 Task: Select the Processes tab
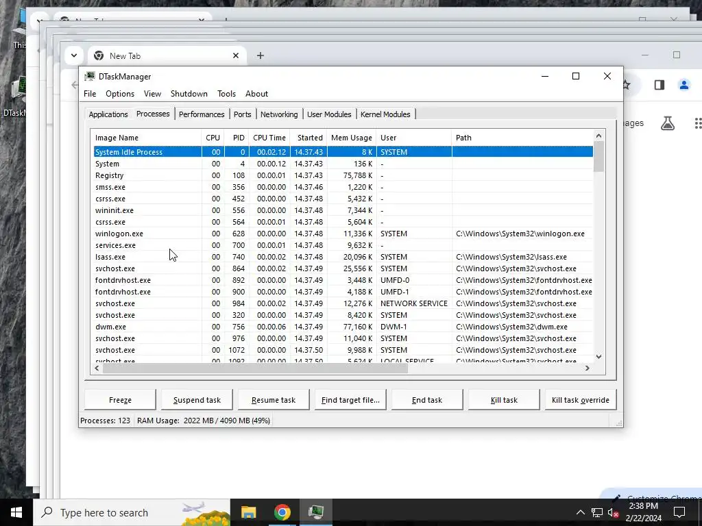click(153, 114)
